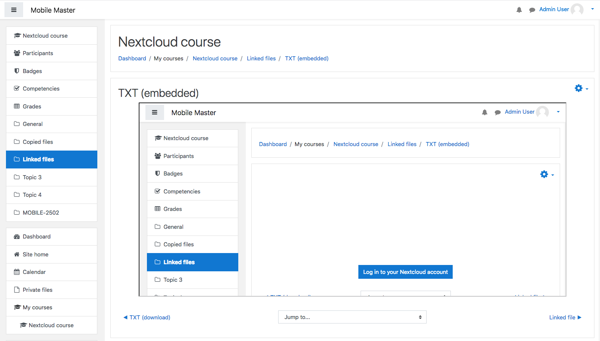The width and height of the screenshot is (600, 341).
Task: Click Nextcloud course in embedded breadcrumb
Action: [x=356, y=144]
